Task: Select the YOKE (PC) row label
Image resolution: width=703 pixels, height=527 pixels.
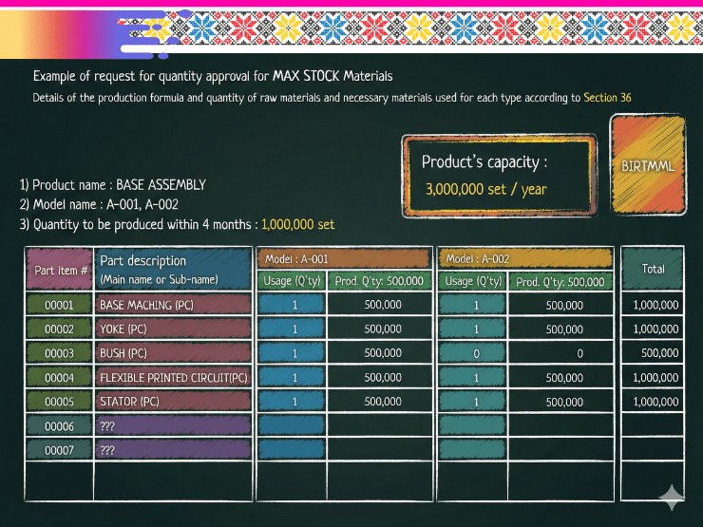Action: pyautogui.click(x=174, y=329)
